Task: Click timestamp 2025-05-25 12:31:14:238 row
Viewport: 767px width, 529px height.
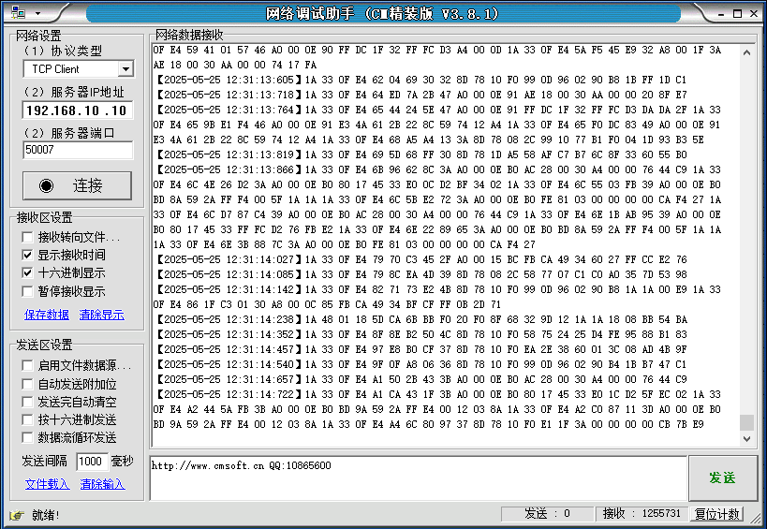Action: 421,320
